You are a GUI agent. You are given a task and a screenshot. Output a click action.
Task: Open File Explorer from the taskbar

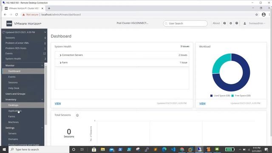click(103, 149)
